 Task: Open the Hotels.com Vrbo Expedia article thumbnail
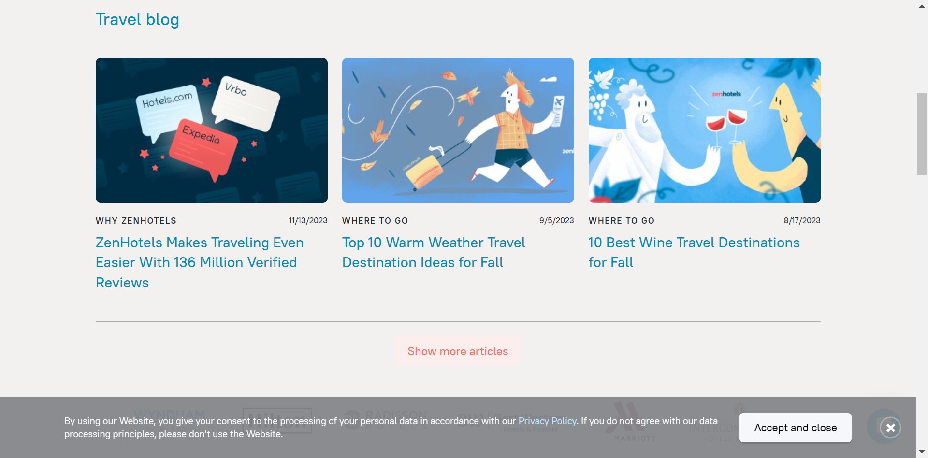pyautogui.click(x=212, y=130)
